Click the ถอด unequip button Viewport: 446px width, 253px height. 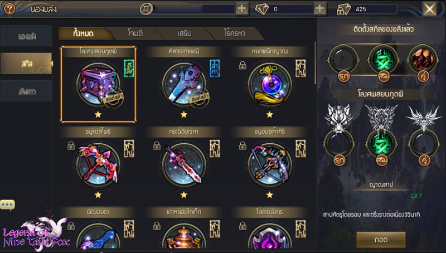click(x=381, y=240)
